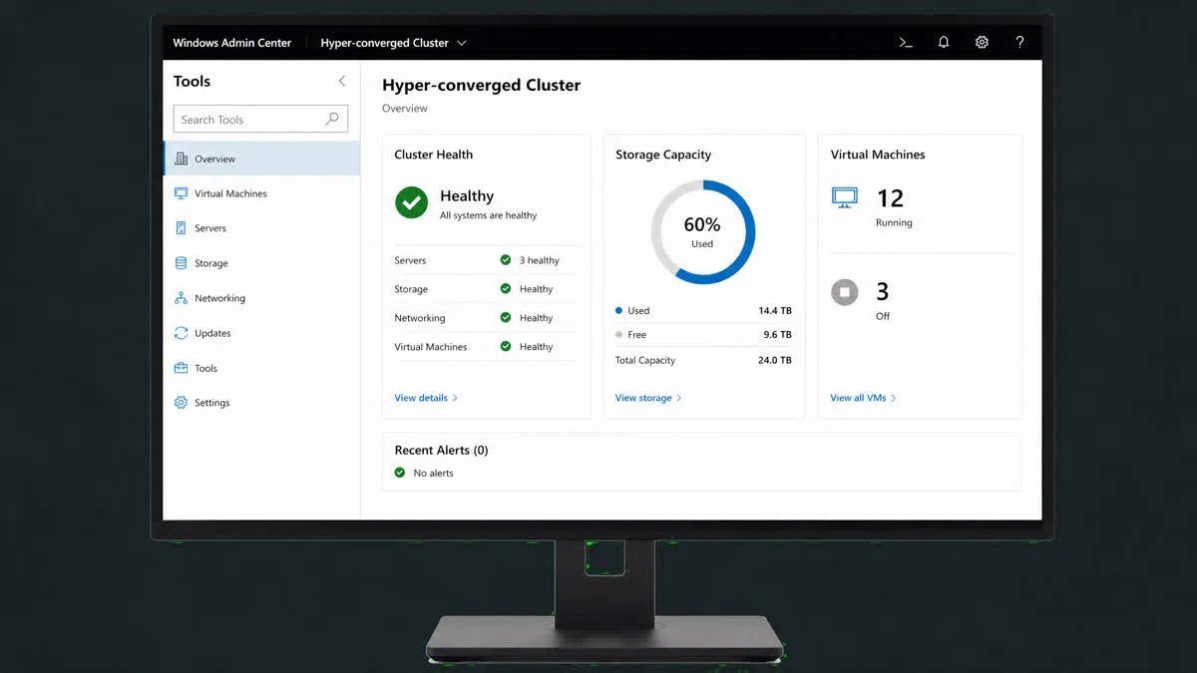
Task: Select Overview in the Tools list
Action: click(261, 159)
